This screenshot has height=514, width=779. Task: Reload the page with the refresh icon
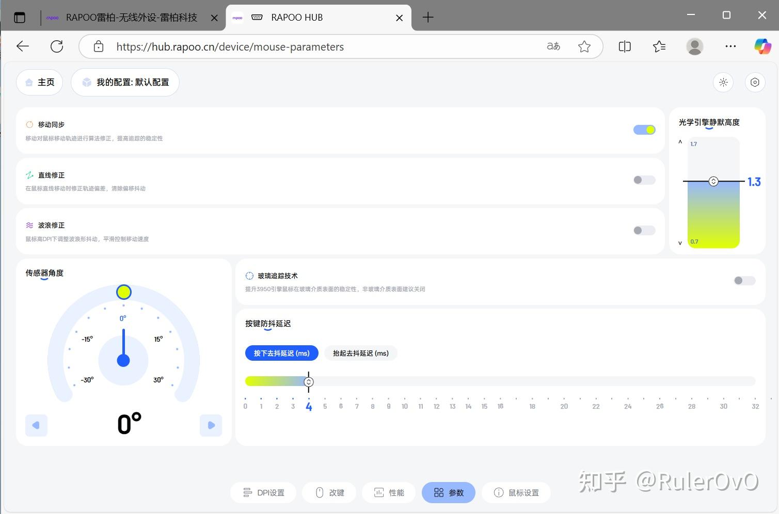(x=57, y=46)
